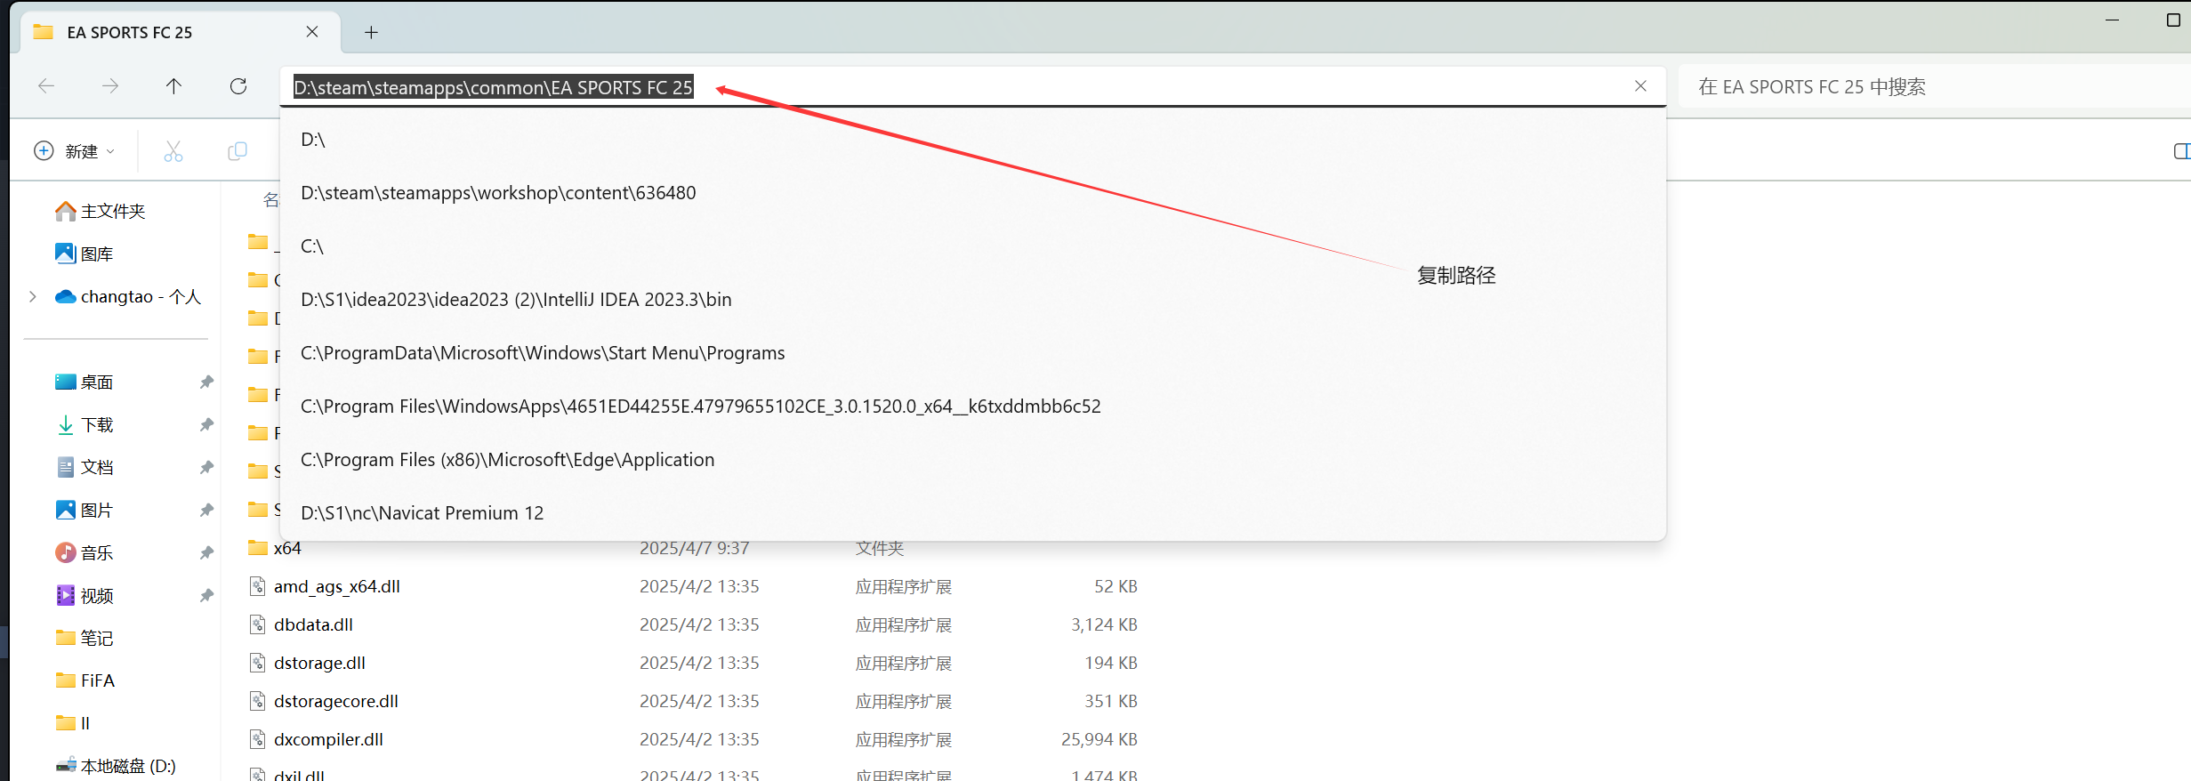Click the Copy icon in toolbar
Screen dimensions: 2191x781
[x=238, y=151]
